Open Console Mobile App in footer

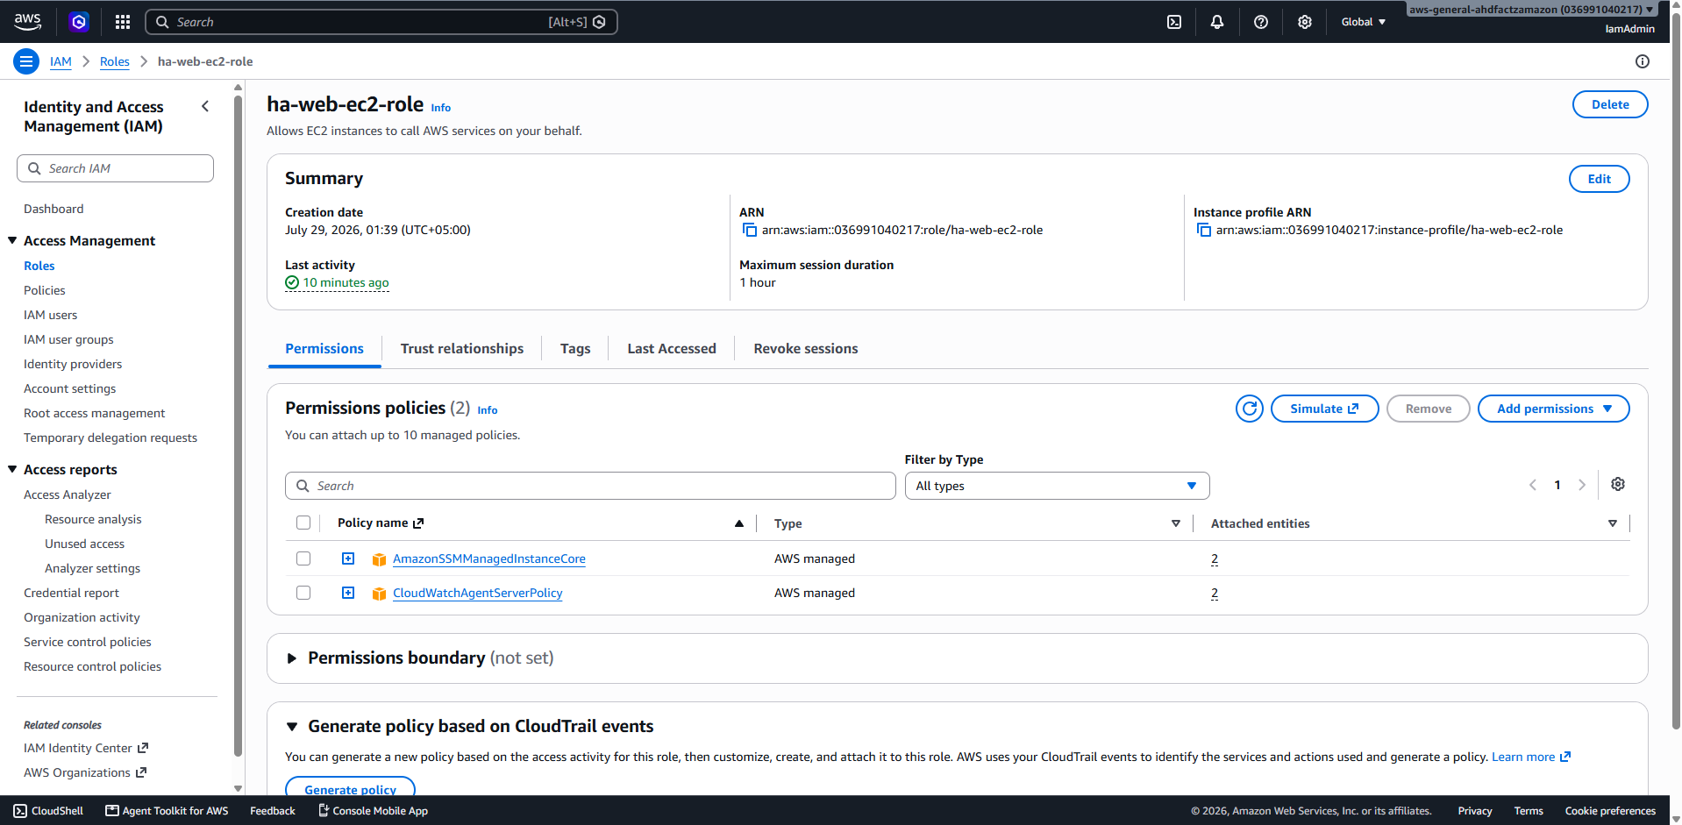coord(373,811)
